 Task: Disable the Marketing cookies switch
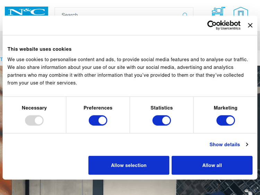[225, 121]
